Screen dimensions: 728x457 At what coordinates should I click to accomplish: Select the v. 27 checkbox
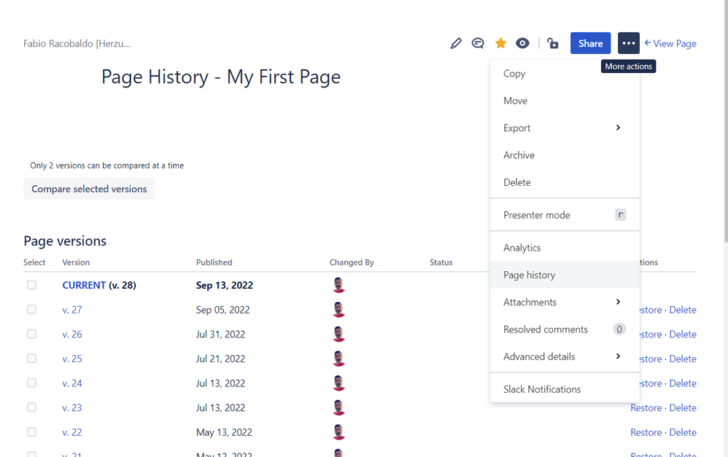(31, 310)
